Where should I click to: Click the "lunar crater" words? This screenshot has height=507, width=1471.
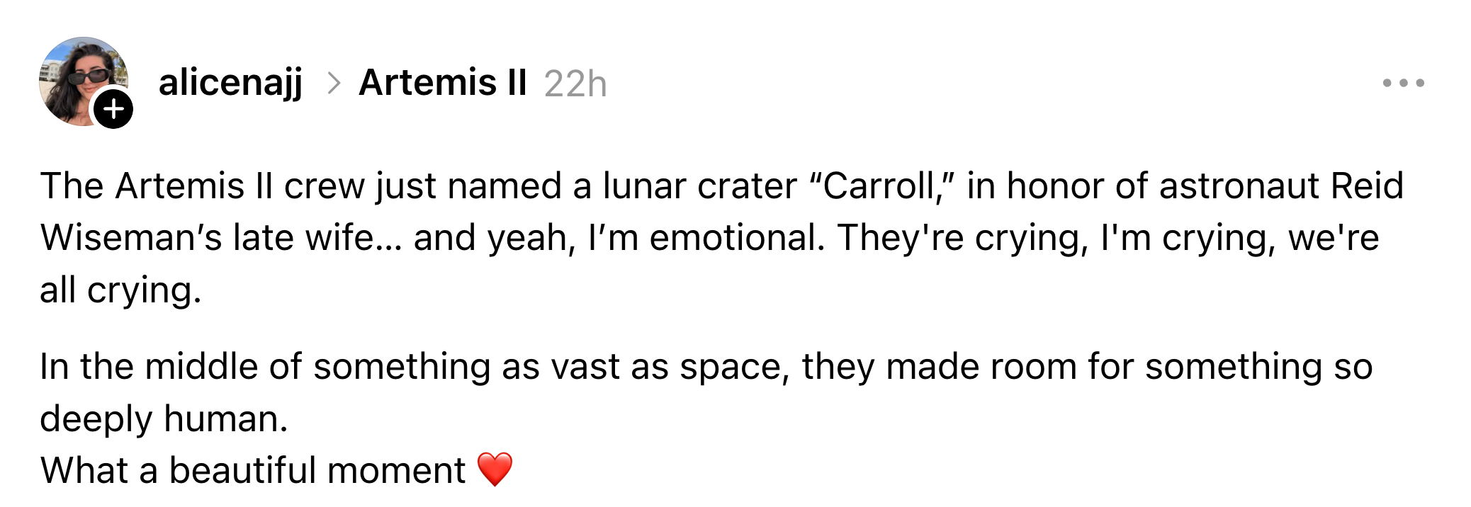[x=699, y=186]
